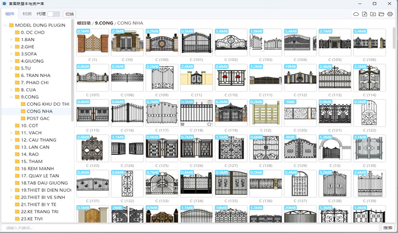Focus the keyword search input field
Viewport: 398px width, 233px height.
[x=190, y=228]
